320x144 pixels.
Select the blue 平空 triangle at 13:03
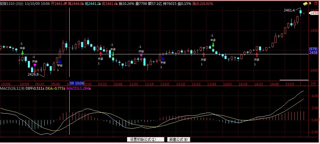point(163,59)
